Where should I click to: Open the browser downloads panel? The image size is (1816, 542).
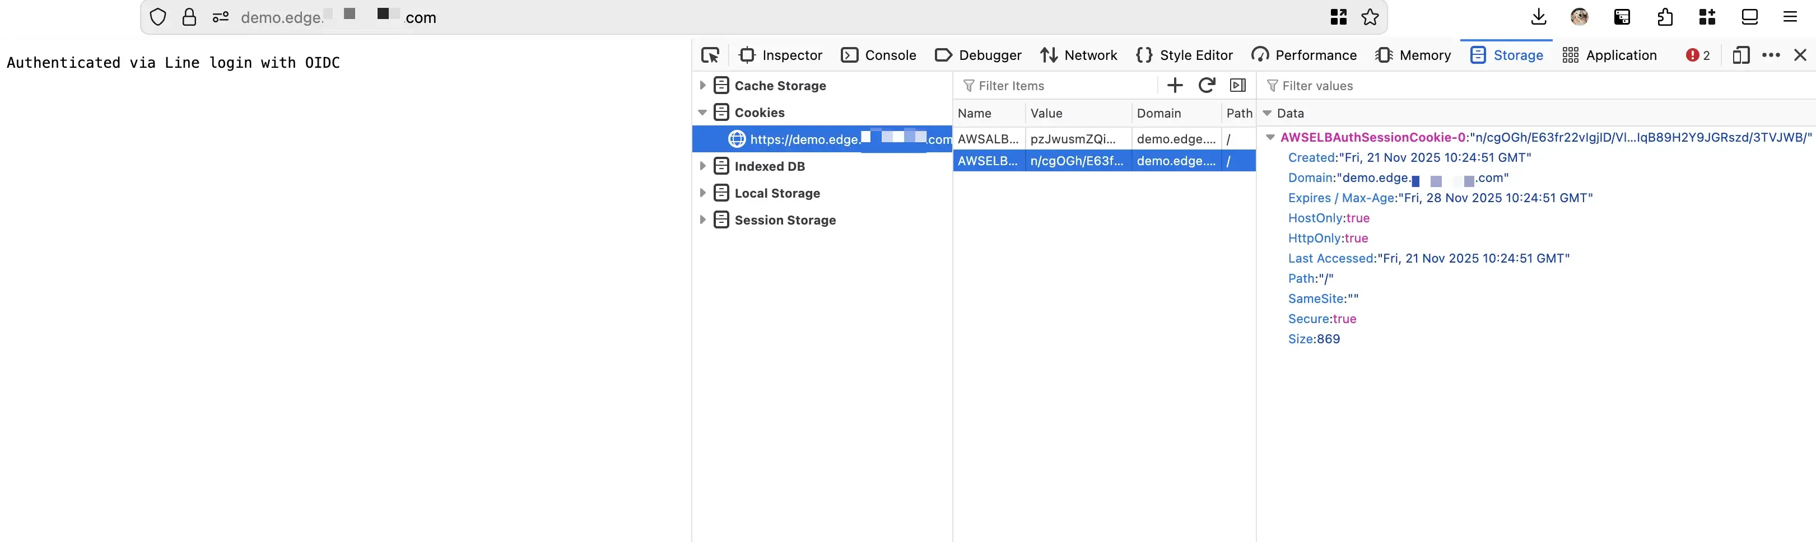1539,17
